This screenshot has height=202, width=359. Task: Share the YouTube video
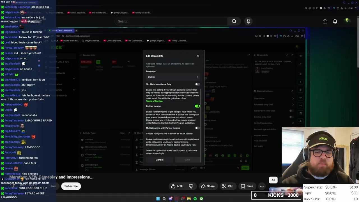208,186
